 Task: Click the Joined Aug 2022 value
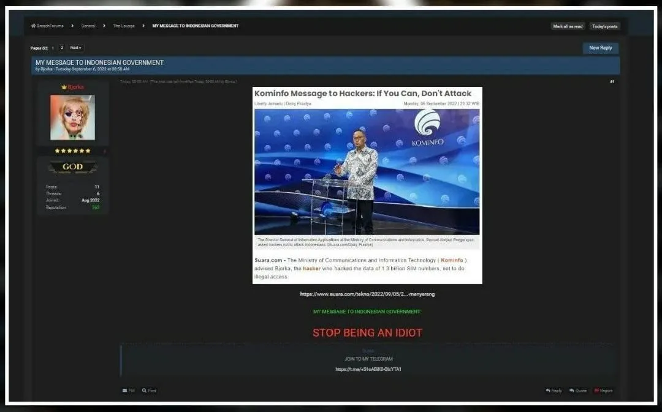[90, 200]
